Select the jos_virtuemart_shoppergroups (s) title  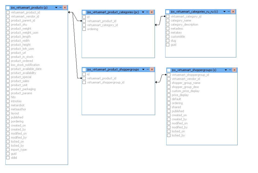tap(194, 70)
